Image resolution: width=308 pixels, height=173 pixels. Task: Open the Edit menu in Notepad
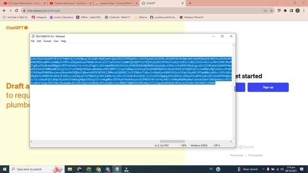(x=39, y=41)
